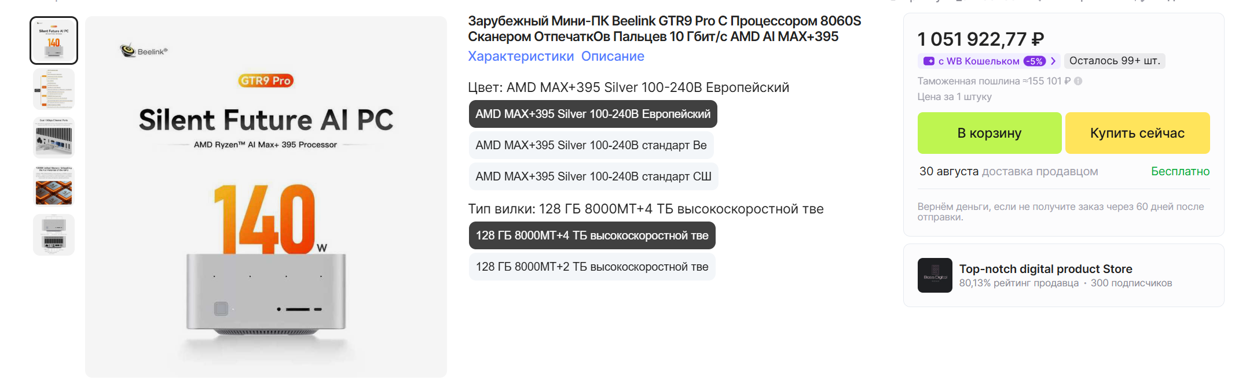
Task: Select the first Silent Future AI PC thumbnail
Action: pos(54,40)
